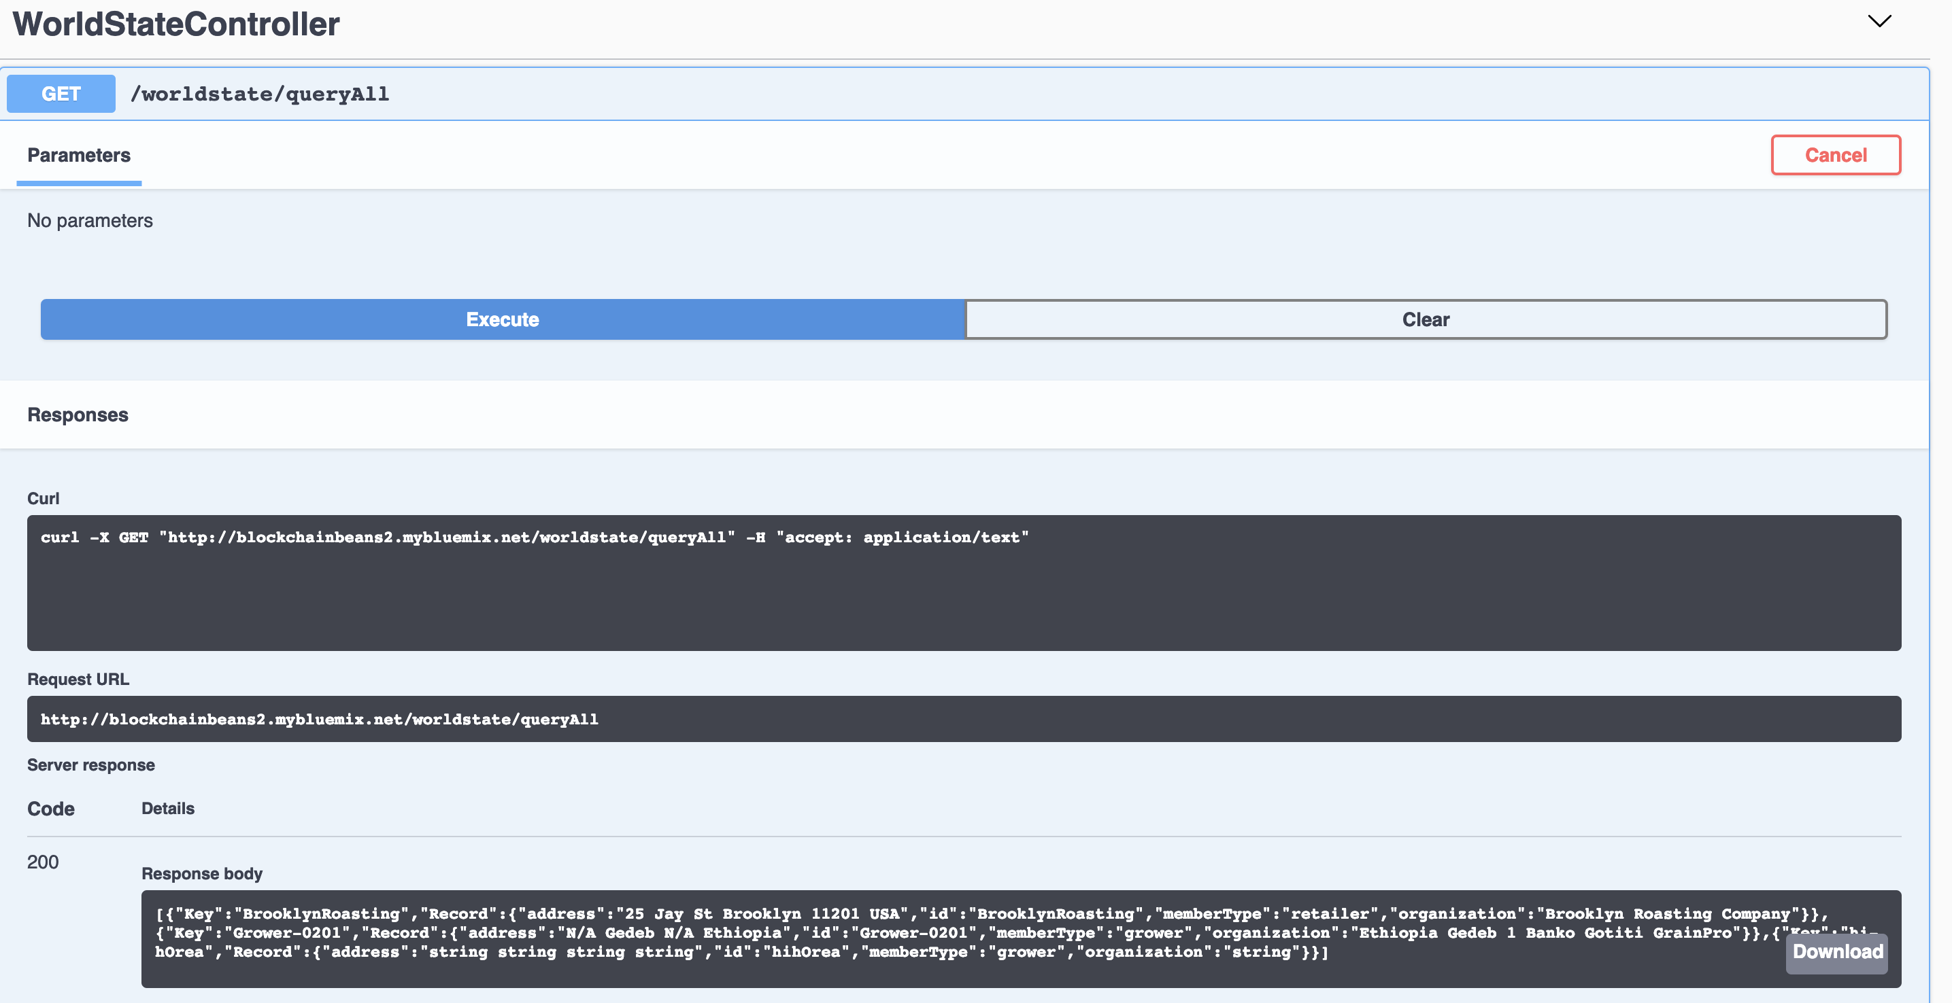The height and width of the screenshot is (1003, 1952).
Task: Click the Server response label
Action: [91, 764]
